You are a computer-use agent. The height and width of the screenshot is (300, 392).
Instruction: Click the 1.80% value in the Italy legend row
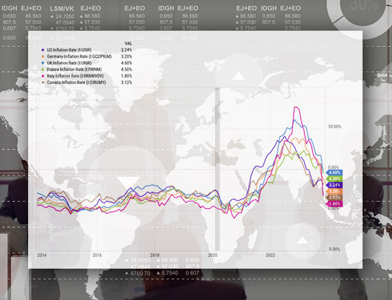click(x=127, y=76)
